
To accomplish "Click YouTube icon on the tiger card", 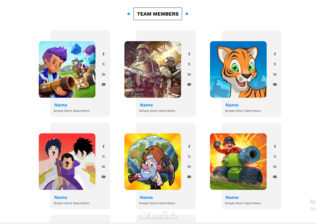I will coord(275,84).
